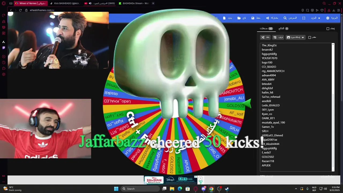Open Twitch in Opera sidebar

click(x=4, y=48)
